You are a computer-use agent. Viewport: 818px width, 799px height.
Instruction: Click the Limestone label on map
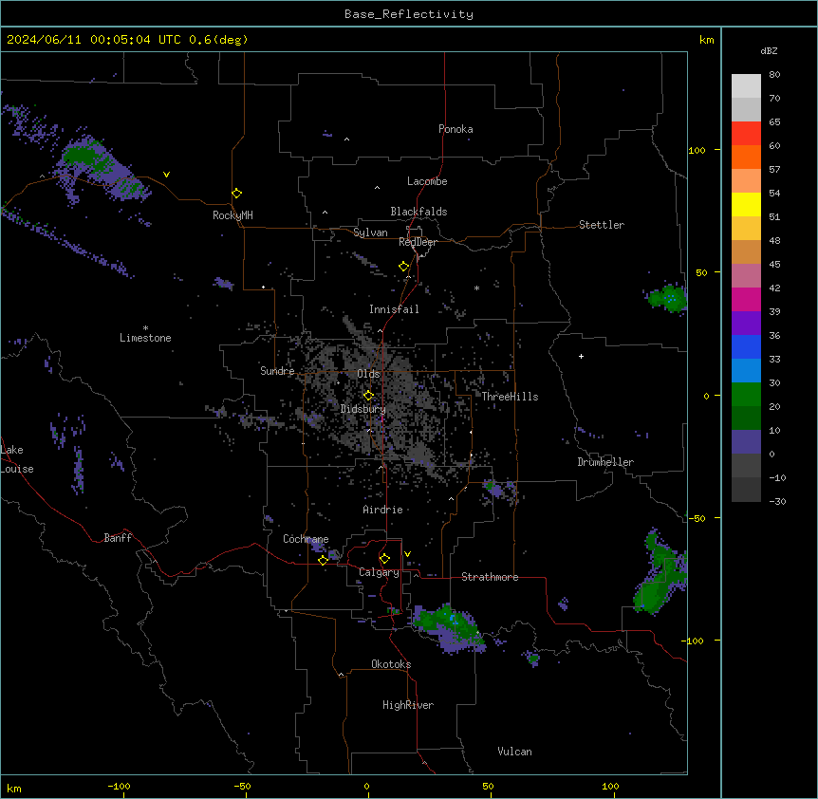coord(145,338)
